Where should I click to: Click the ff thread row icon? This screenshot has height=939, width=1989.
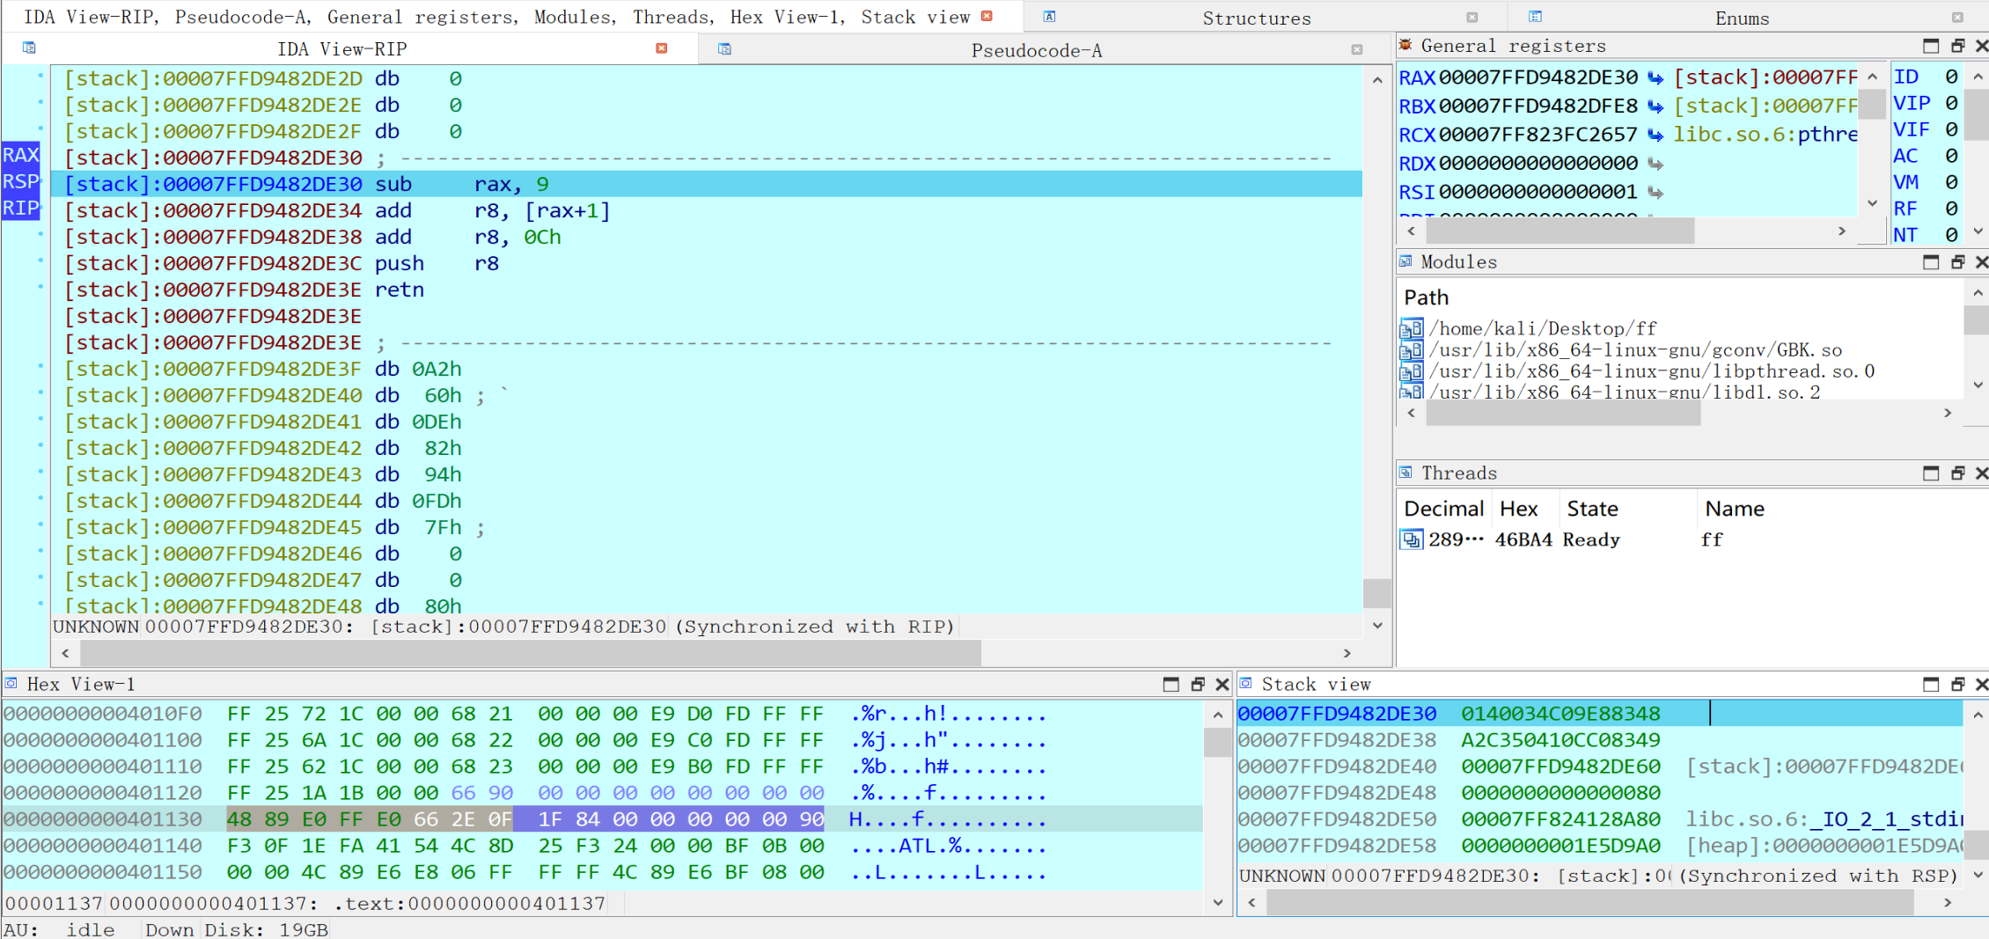click(1412, 539)
